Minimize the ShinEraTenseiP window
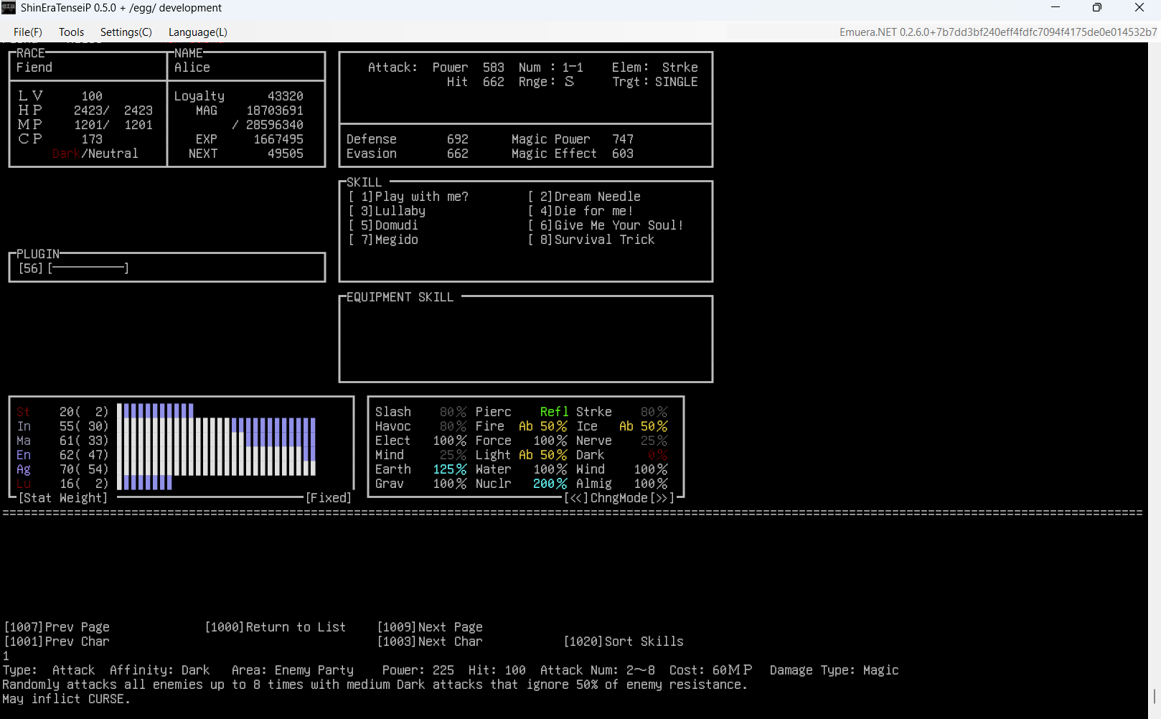 pyautogui.click(x=1056, y=8)
